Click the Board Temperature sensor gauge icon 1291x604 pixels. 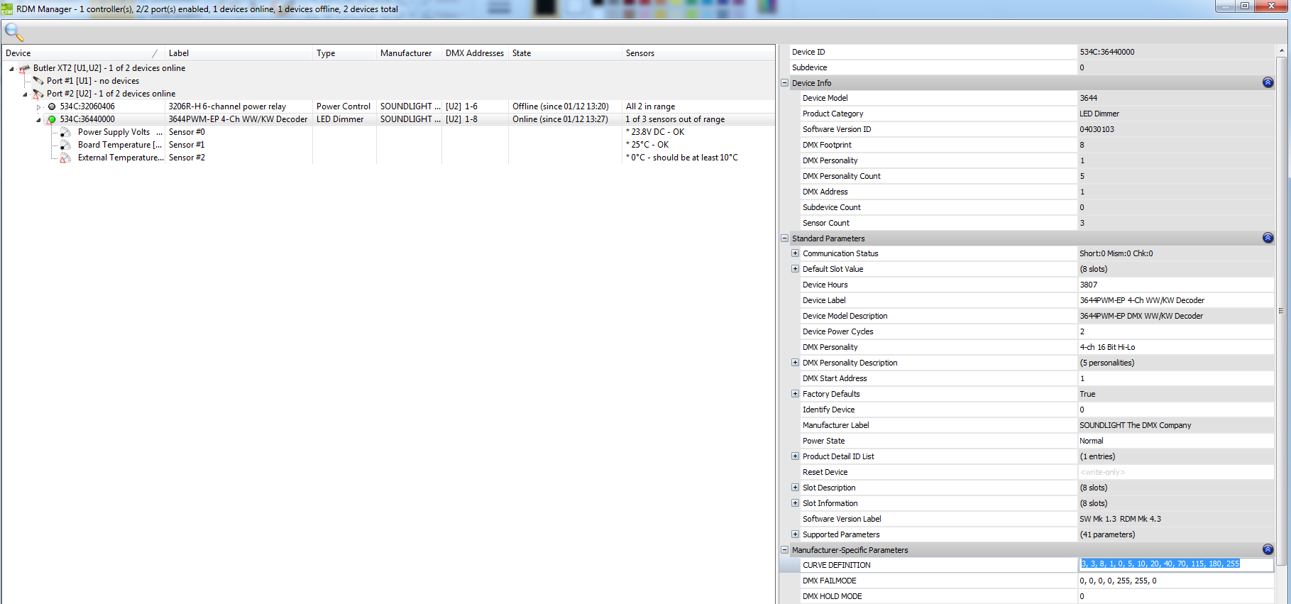coord(65,145)
